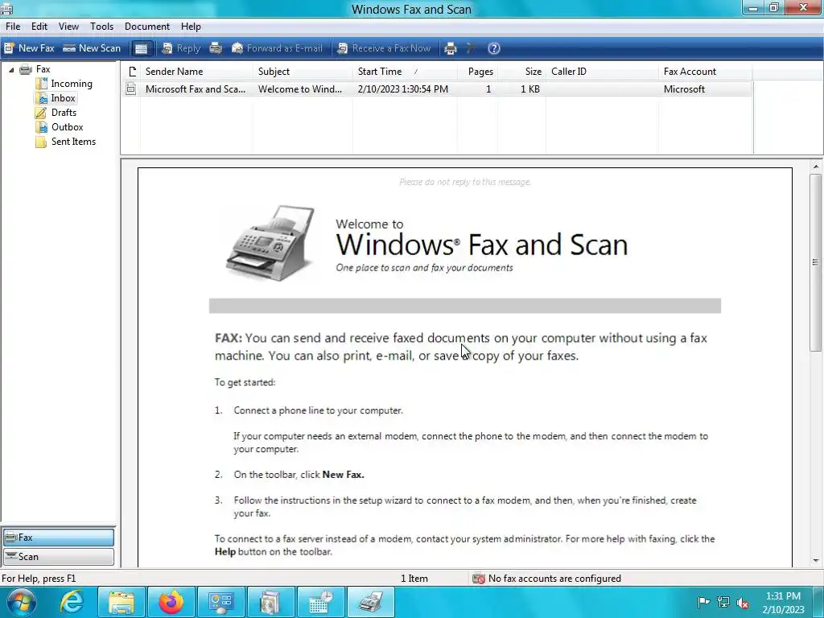Sort by the Sender Name column
The width and height of the screenshot is (824, 618).
pos(198,72)
